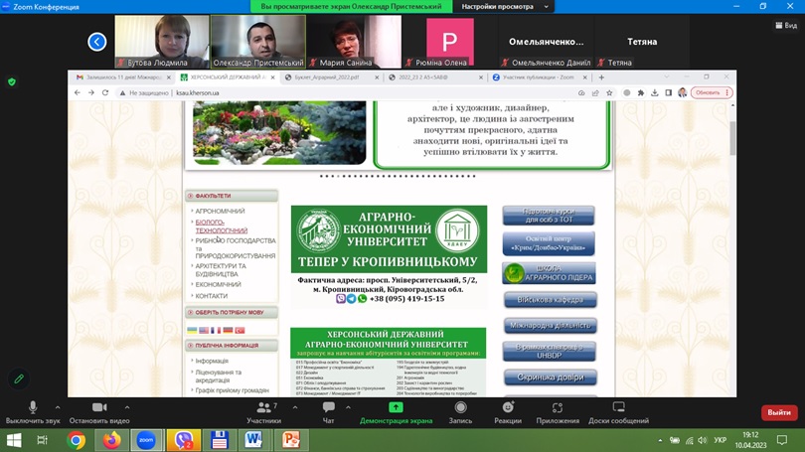Open Chrome from Windows taskbar
This screenshot has width=805, height=452.
76,440
